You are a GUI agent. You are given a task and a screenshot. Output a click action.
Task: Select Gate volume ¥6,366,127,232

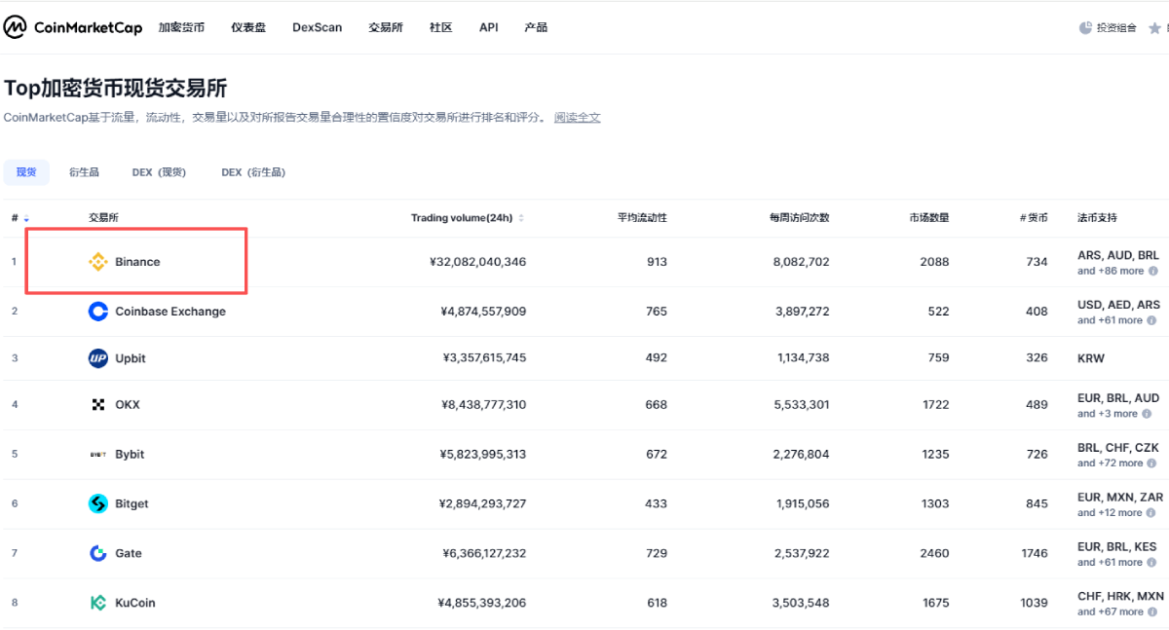(x=483, y=553)
